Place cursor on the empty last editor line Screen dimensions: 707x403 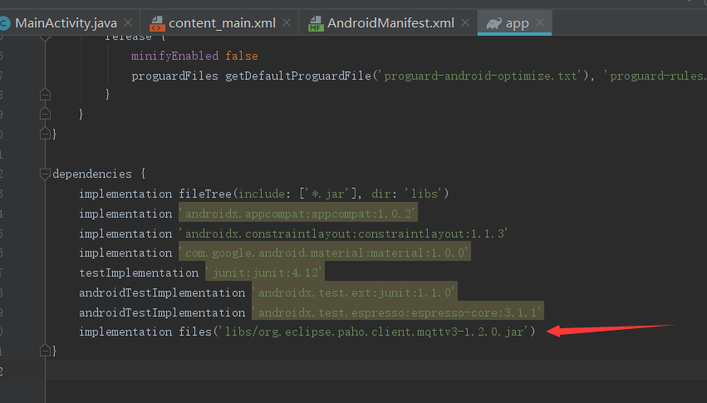[376, 370]
